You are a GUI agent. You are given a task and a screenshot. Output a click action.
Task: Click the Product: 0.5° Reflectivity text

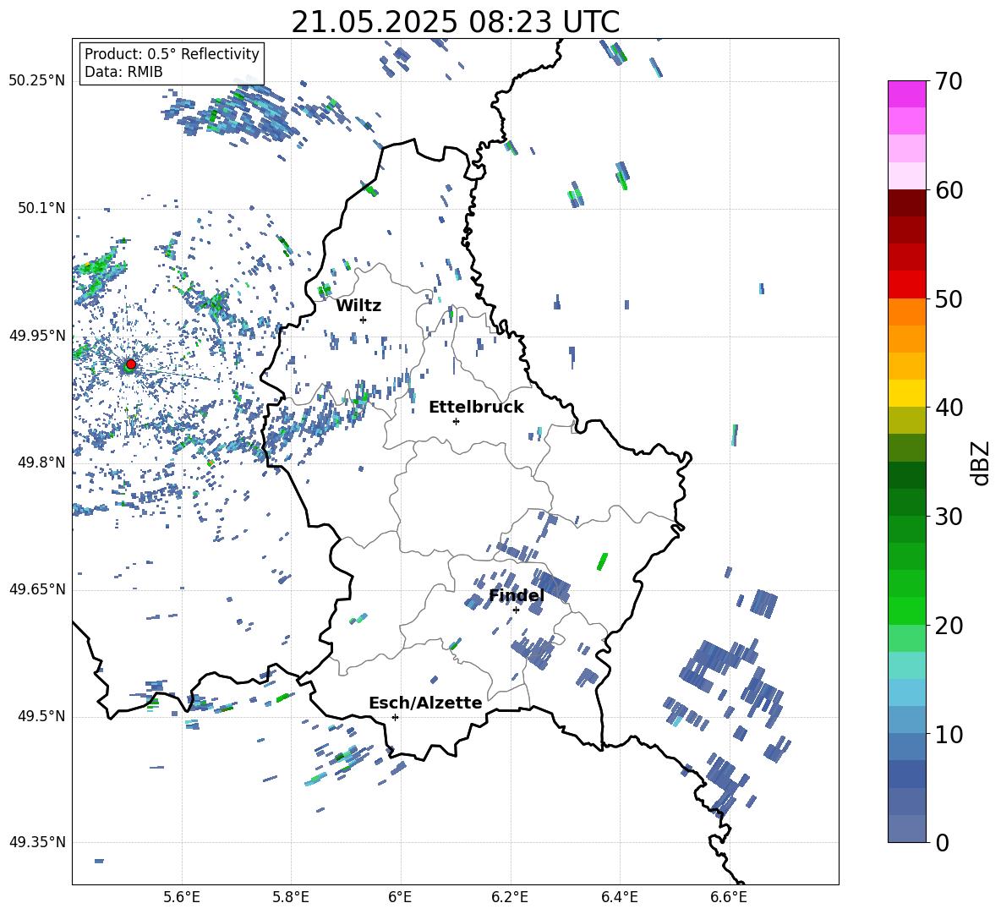[x=172, y=53]
